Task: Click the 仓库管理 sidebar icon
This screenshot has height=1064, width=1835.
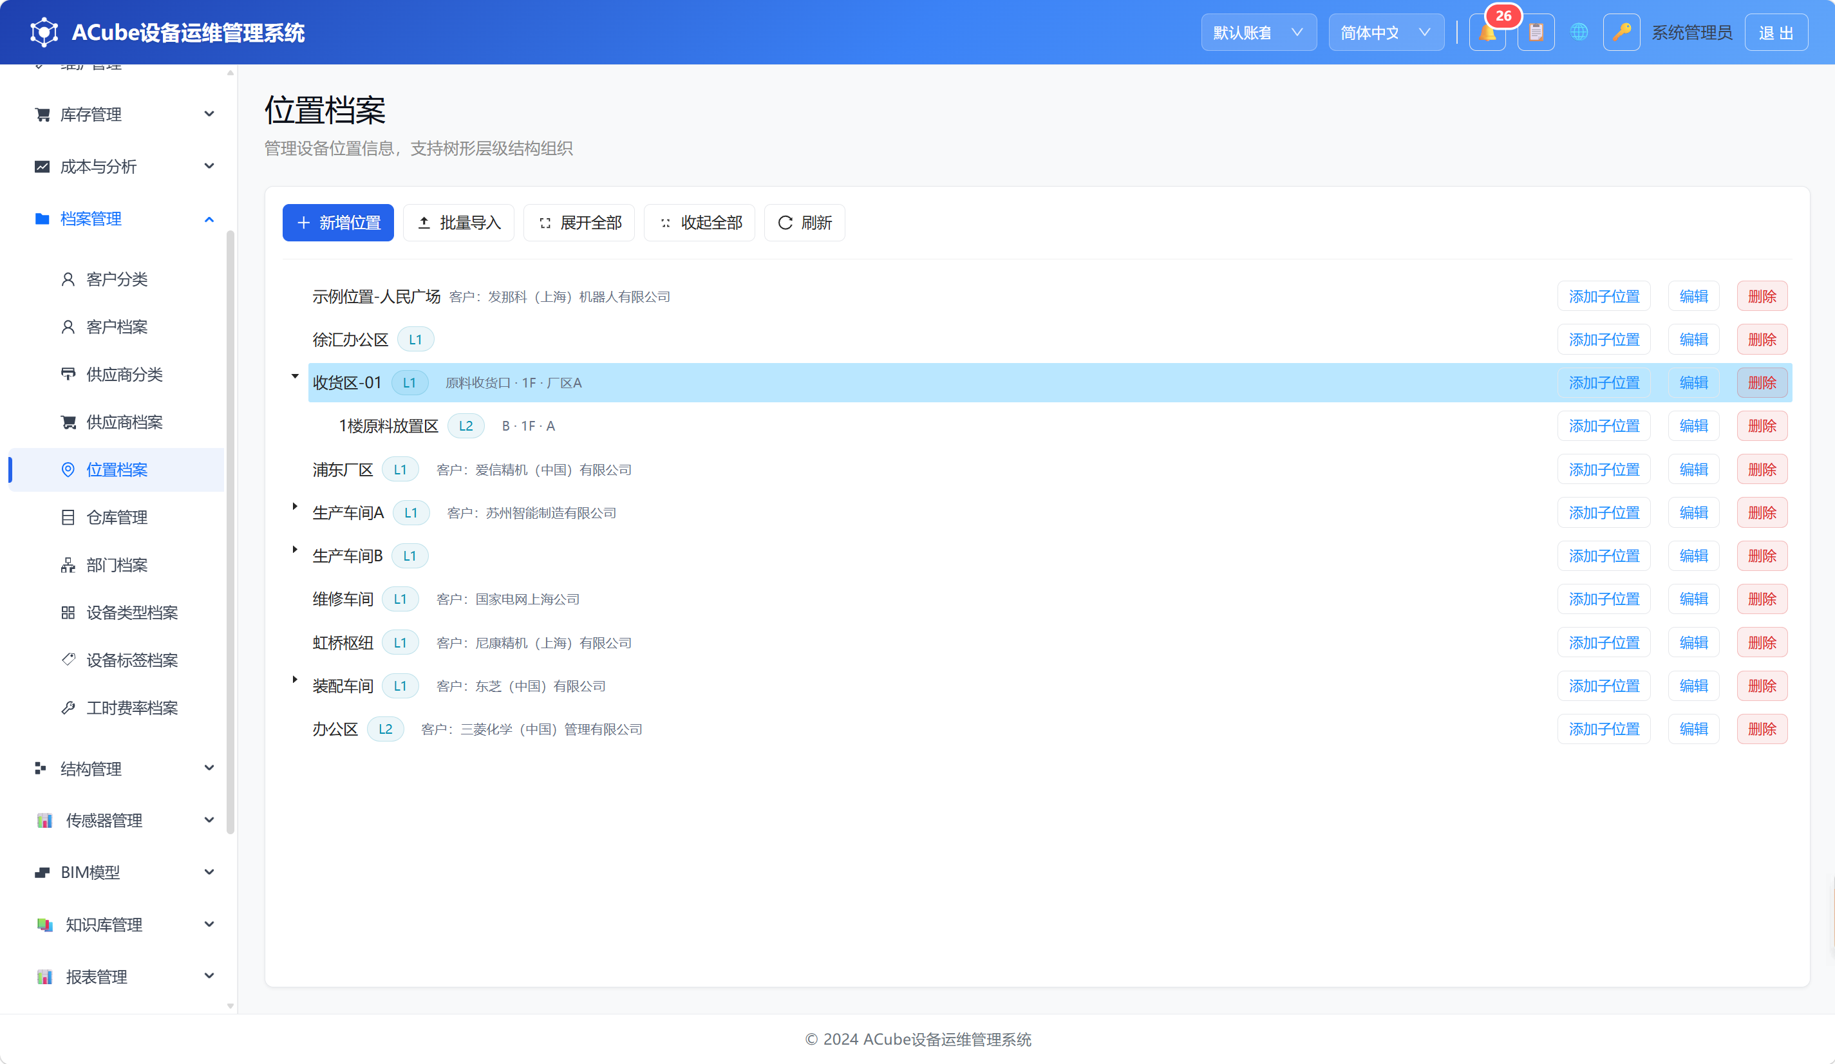Action: (x=68, y=518)
